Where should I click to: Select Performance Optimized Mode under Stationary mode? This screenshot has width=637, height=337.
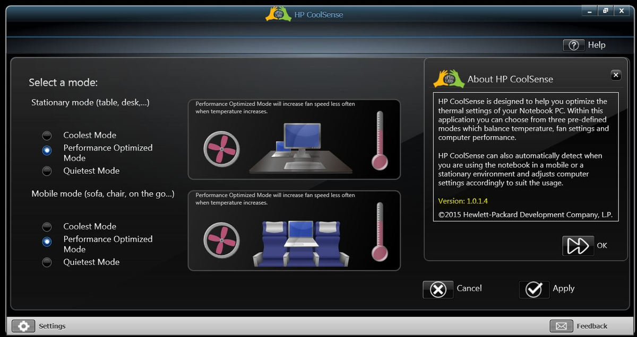[x=47, y=150]
